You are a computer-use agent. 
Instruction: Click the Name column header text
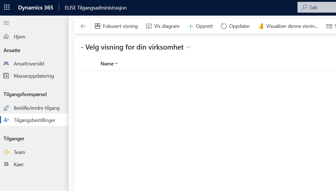107,64
